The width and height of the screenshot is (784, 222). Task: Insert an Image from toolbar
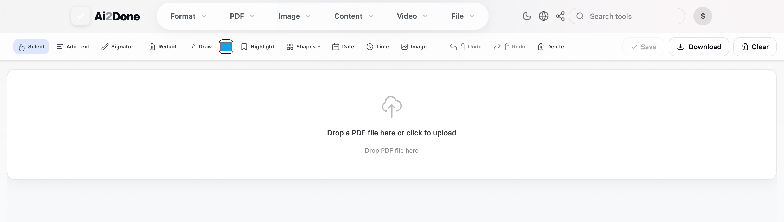coord(414,47)
